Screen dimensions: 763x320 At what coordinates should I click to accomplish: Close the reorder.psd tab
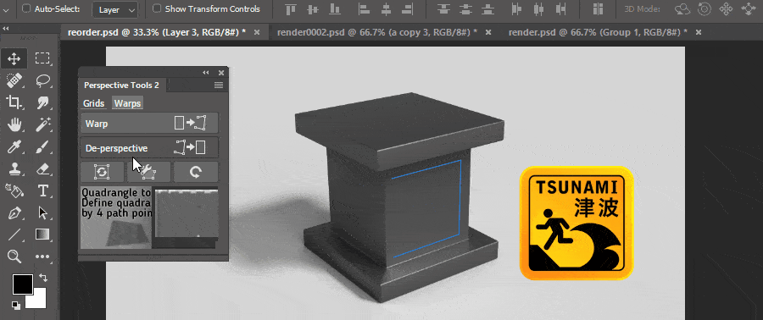[x=257, y=32]
